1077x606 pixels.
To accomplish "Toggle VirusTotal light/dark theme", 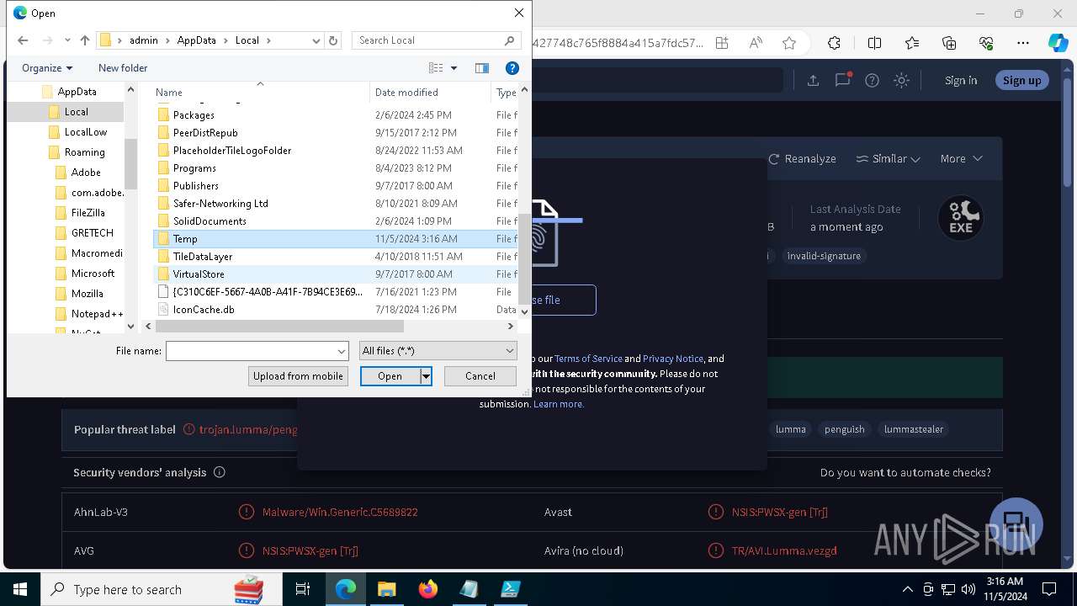I will click(902, 80).
